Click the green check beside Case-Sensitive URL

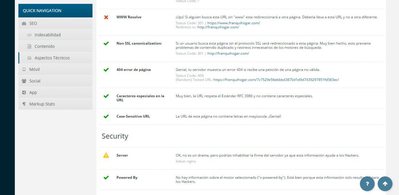[106, 116]
